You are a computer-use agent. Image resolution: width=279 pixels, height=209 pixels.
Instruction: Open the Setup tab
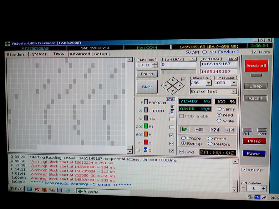pyautogui.click(x=100, y=54)
